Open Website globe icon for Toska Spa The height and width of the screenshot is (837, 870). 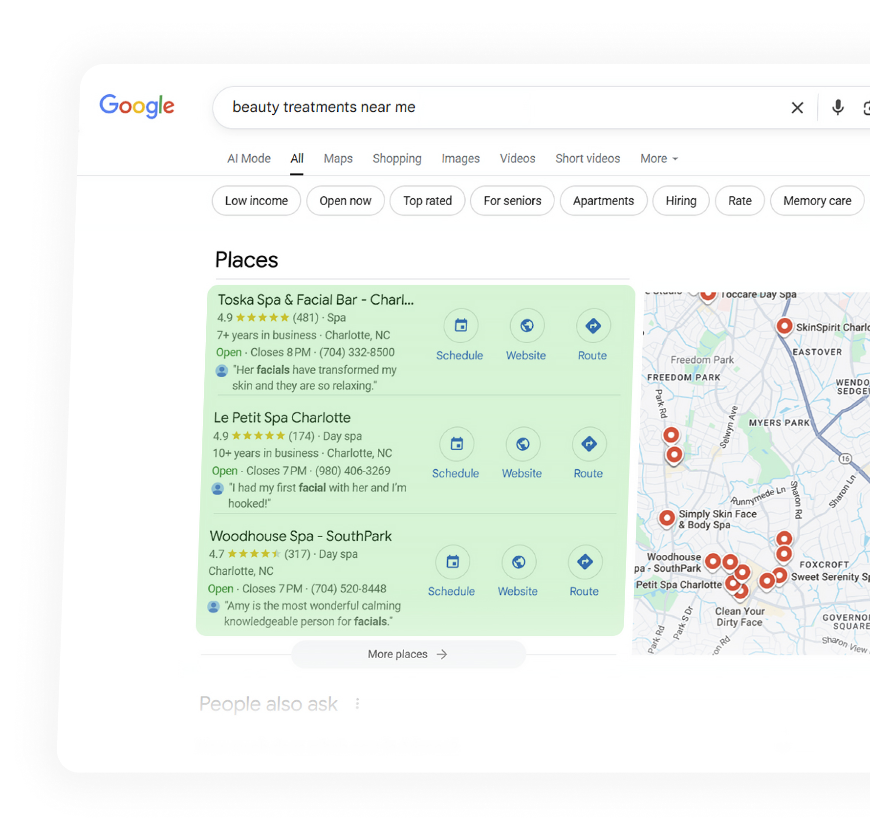[x=526, y=326]
